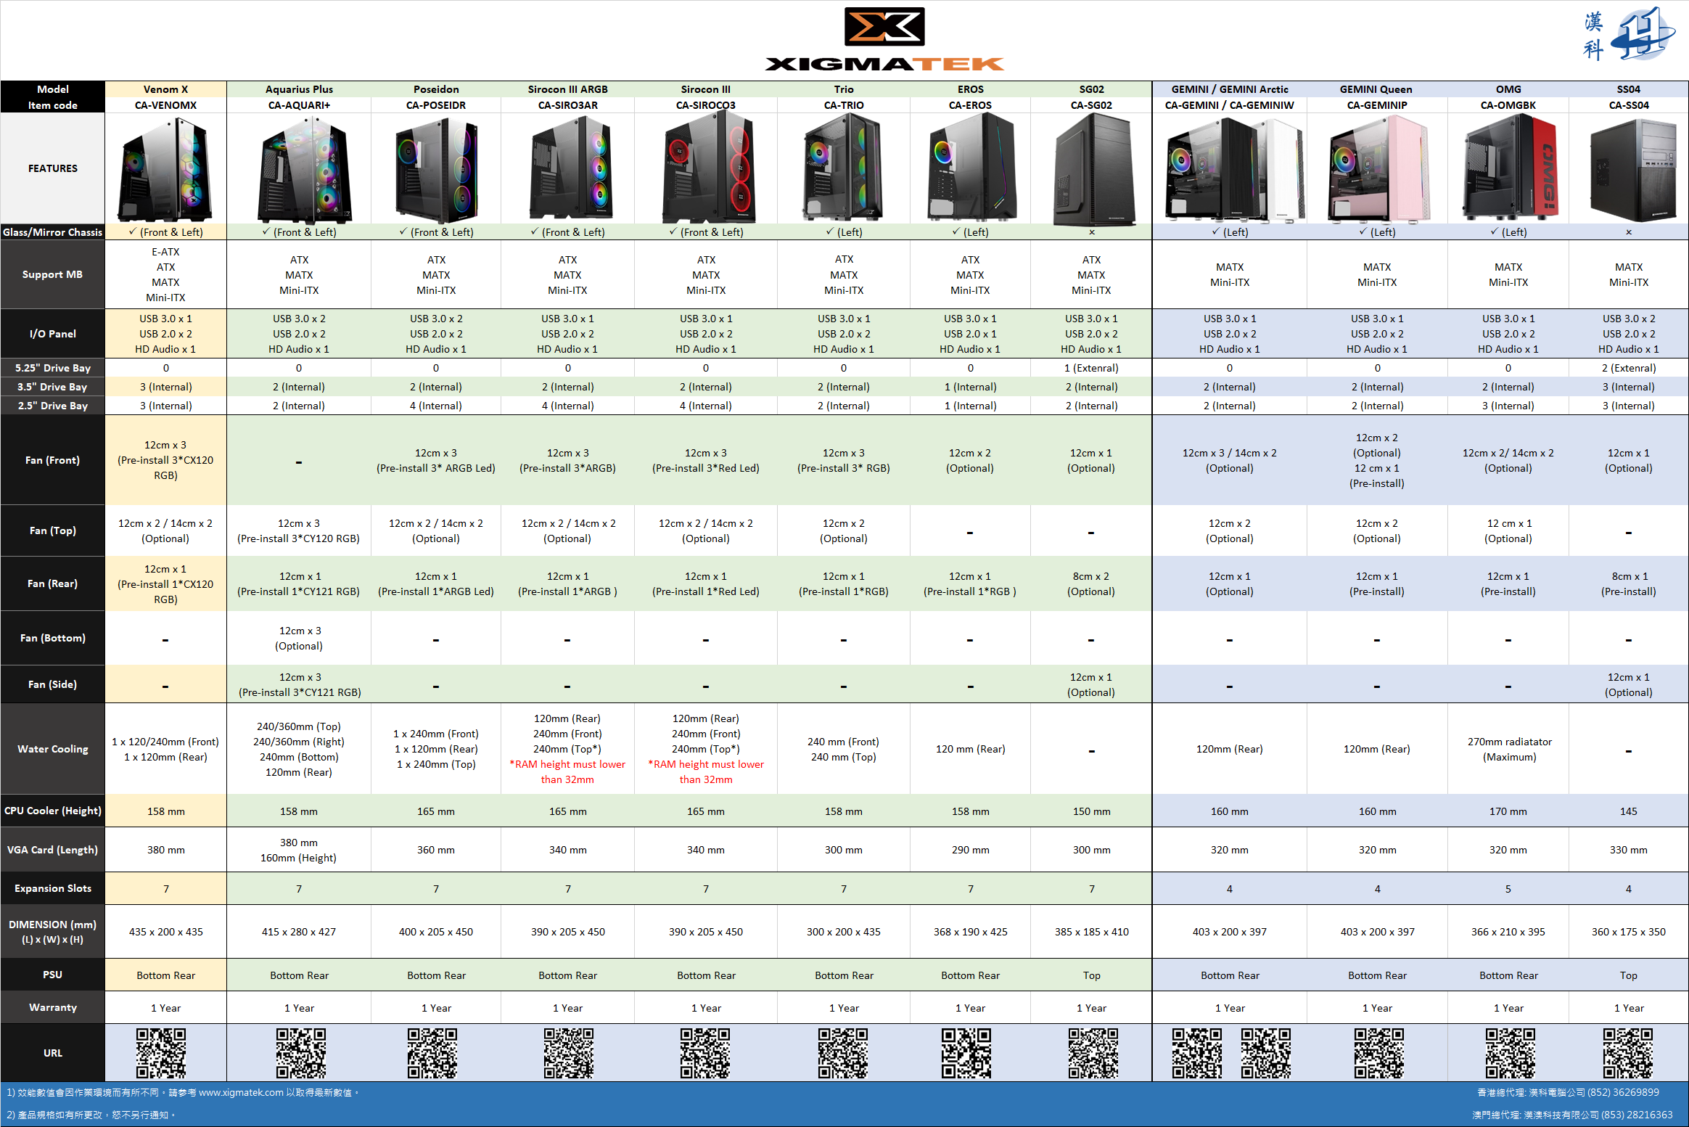This screenshot has width=1689, height=1127.
Task: Click the EROS case image
Action: click(971, 167)
